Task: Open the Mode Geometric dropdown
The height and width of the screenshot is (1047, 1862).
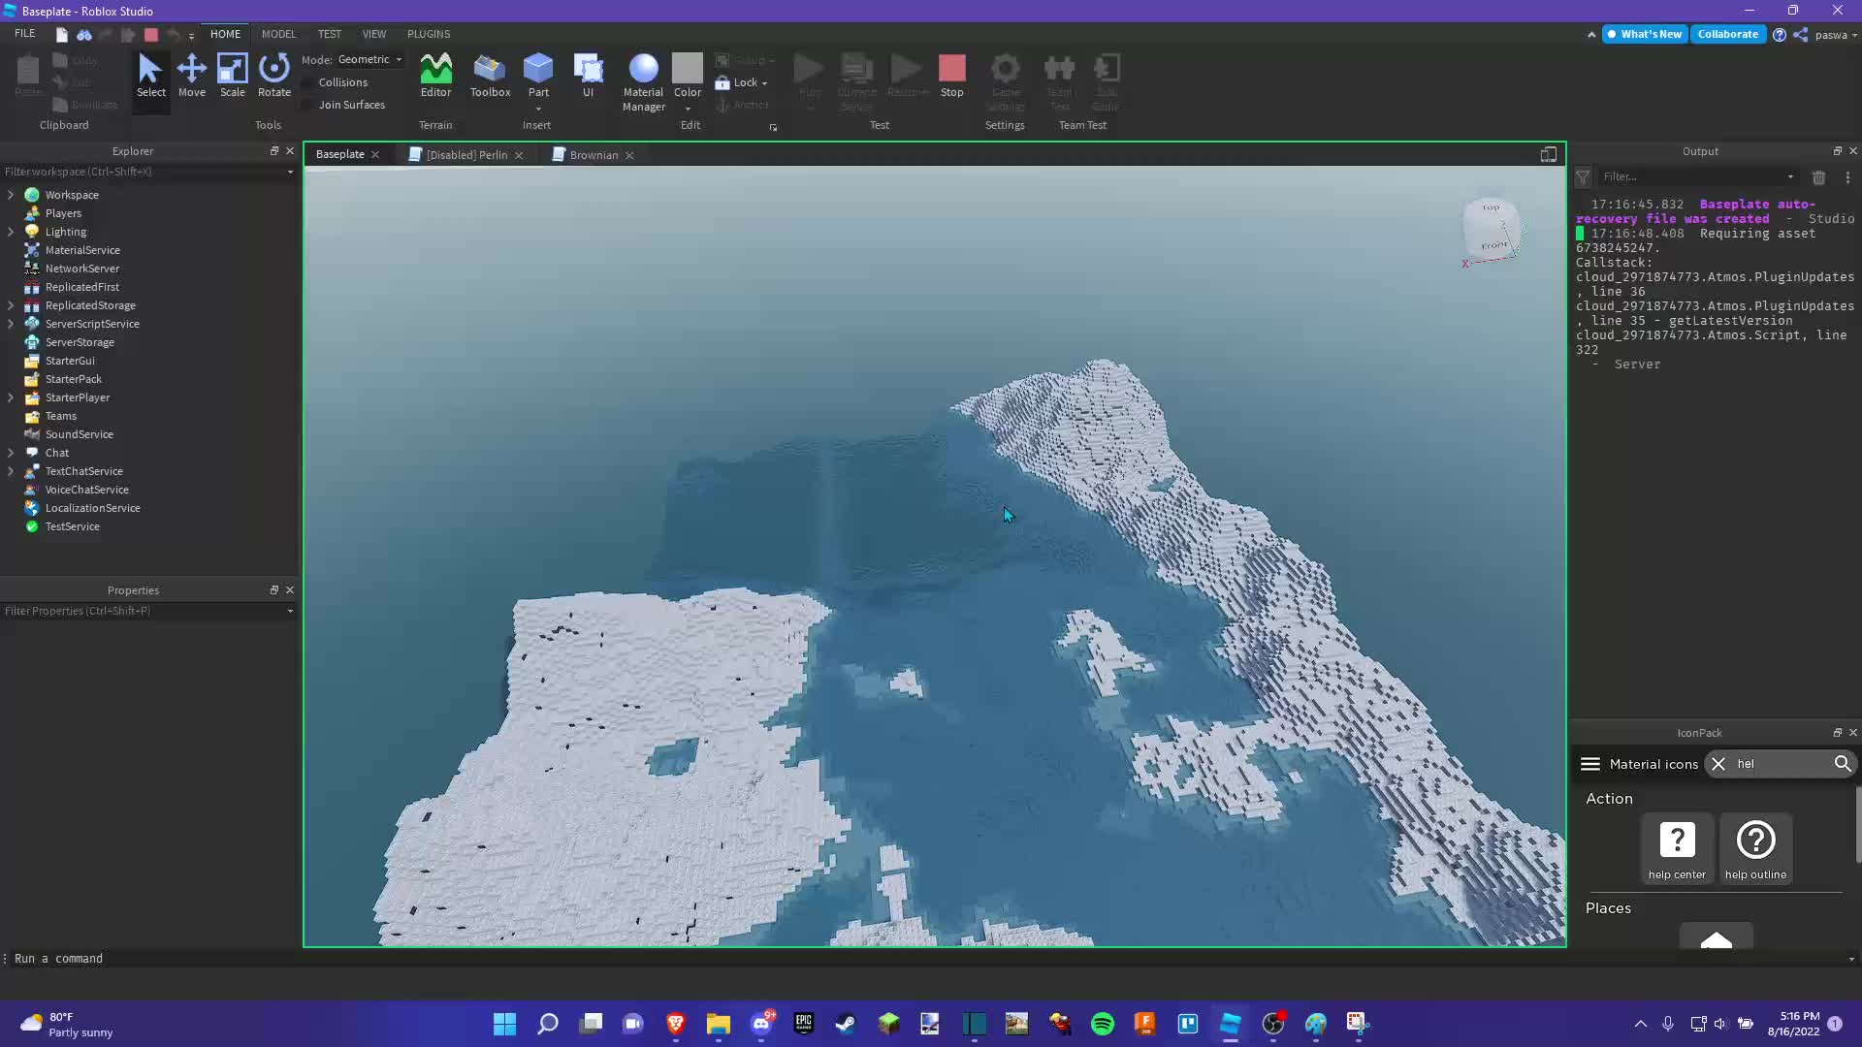Action: coord(369,59)
